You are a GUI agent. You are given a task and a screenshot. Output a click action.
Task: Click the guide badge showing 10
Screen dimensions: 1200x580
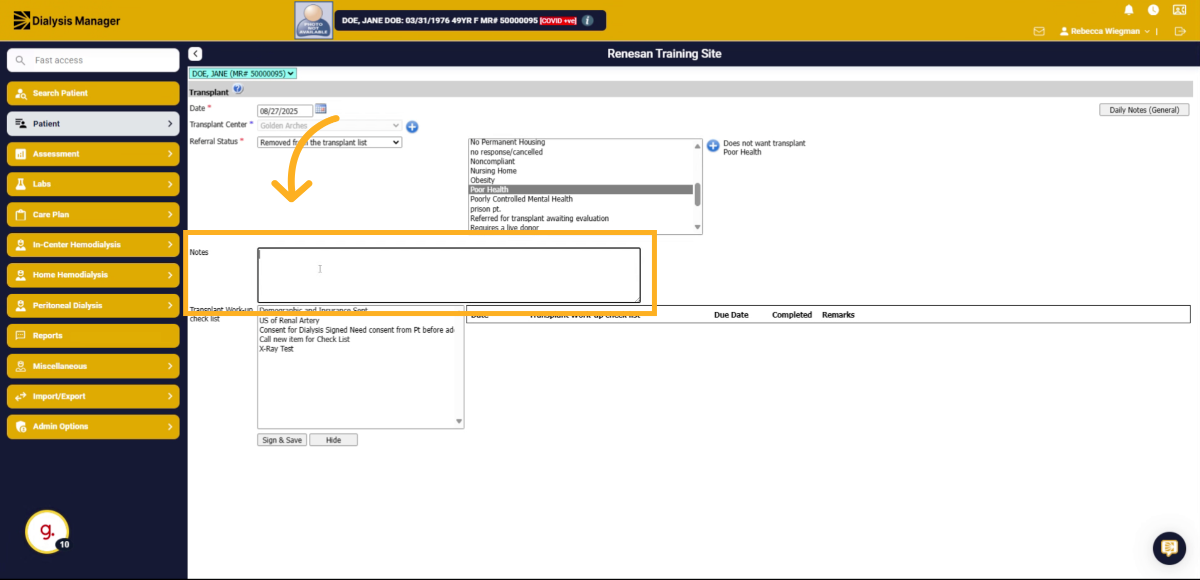pos(47,531)
